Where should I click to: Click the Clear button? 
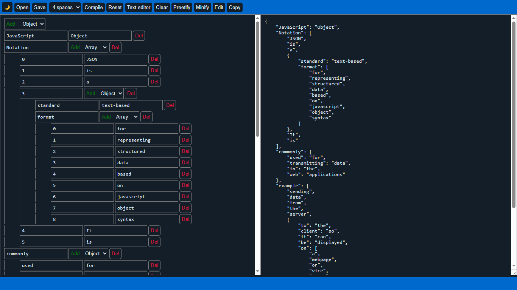(x=162, y=7)
